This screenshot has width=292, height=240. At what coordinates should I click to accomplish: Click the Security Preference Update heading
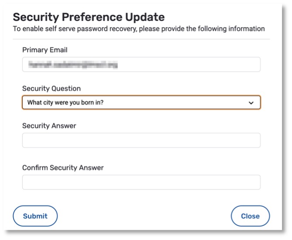coord(89,17)
